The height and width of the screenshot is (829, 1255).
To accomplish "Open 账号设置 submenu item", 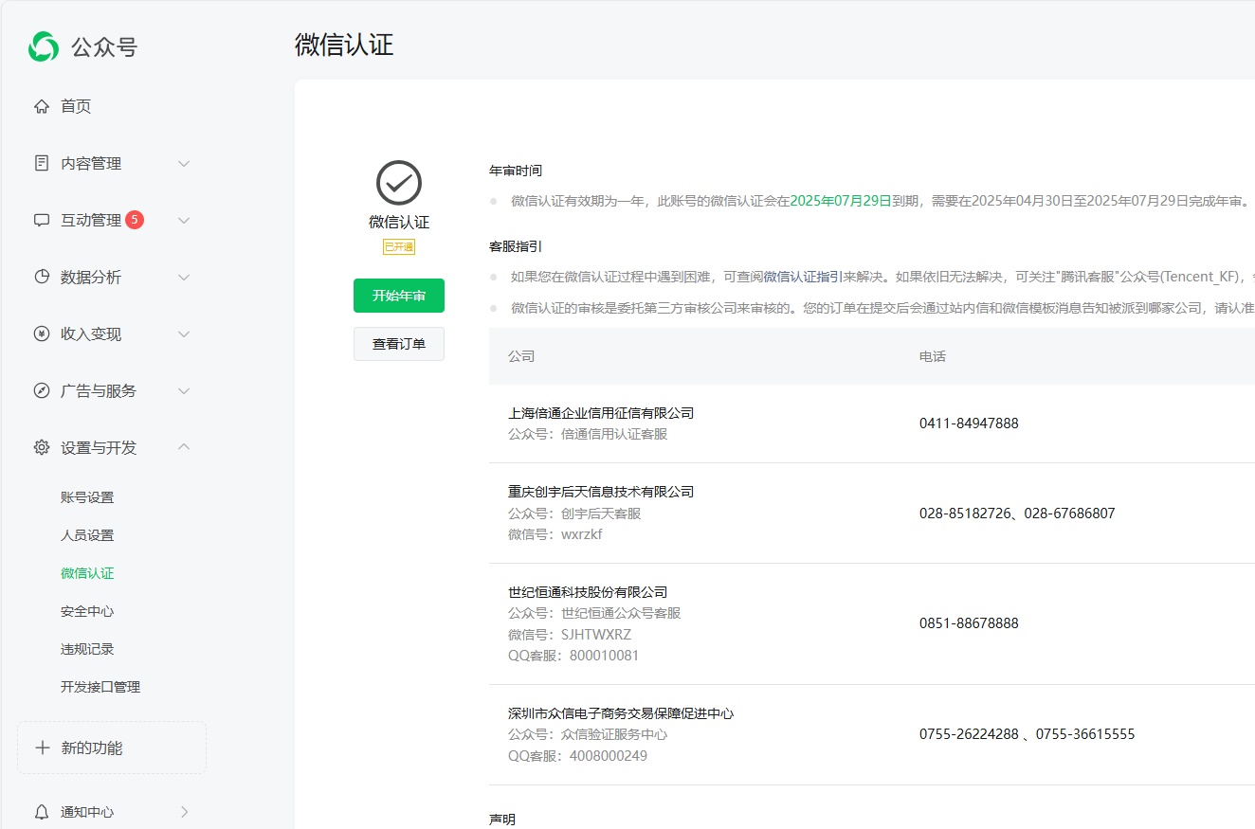I will [87, 497].
